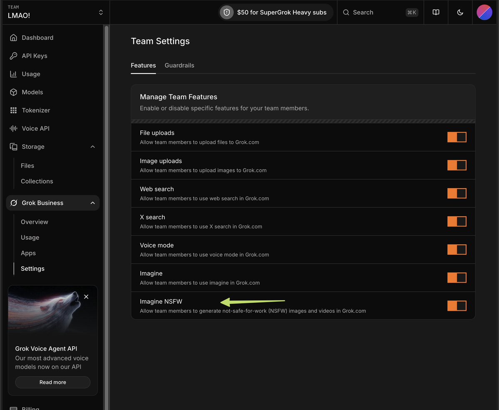
Task: Click Read more on Grok Voice Agent API
Action: 52,382
